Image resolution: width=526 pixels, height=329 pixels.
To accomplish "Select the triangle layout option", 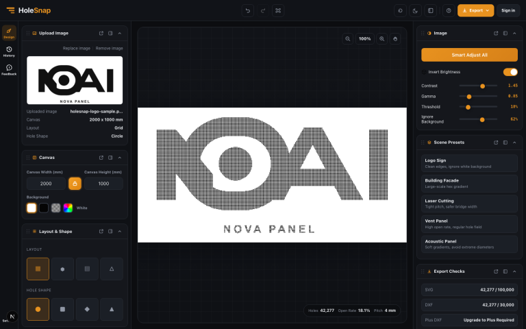I will pyautogui.click(x=112, y=269).
